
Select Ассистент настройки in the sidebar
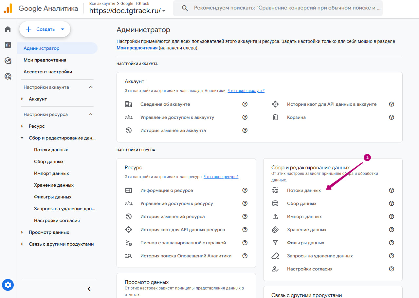(x=48, y=72)
